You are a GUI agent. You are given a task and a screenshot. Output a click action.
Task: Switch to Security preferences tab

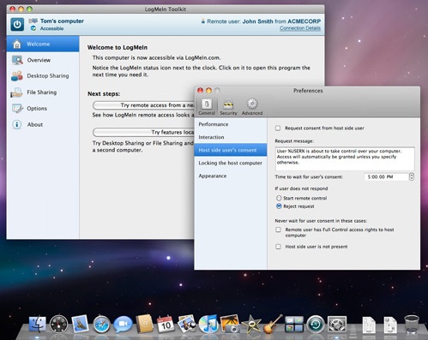click(x=228, y=107)
